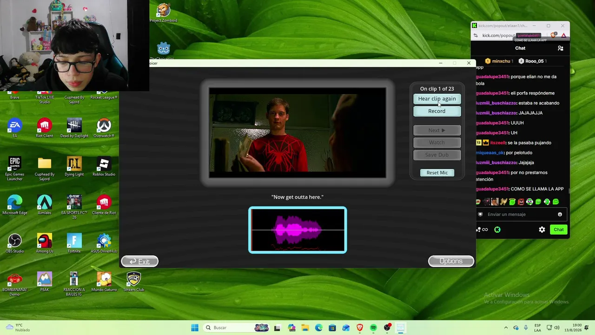The image size is (595, 335).
Task: Click the Spider-Man movie clip preview
Action: coord(297,133)
